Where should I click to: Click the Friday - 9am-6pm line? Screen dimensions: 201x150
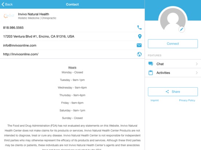[72, 103]
